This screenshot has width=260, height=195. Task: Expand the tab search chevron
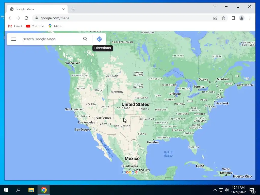pos(214,6)
